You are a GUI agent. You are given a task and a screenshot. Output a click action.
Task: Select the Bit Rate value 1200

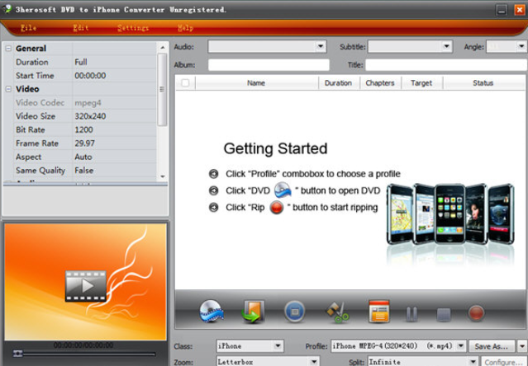(x=83, y=129)
